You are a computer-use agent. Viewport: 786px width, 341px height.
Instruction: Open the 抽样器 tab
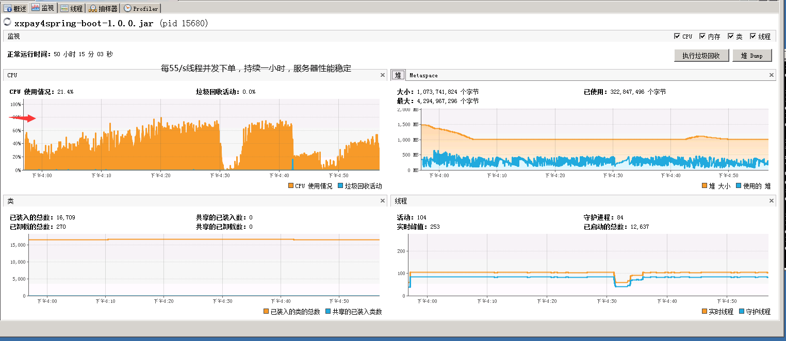pyautogui.click(x=103, y=8)
